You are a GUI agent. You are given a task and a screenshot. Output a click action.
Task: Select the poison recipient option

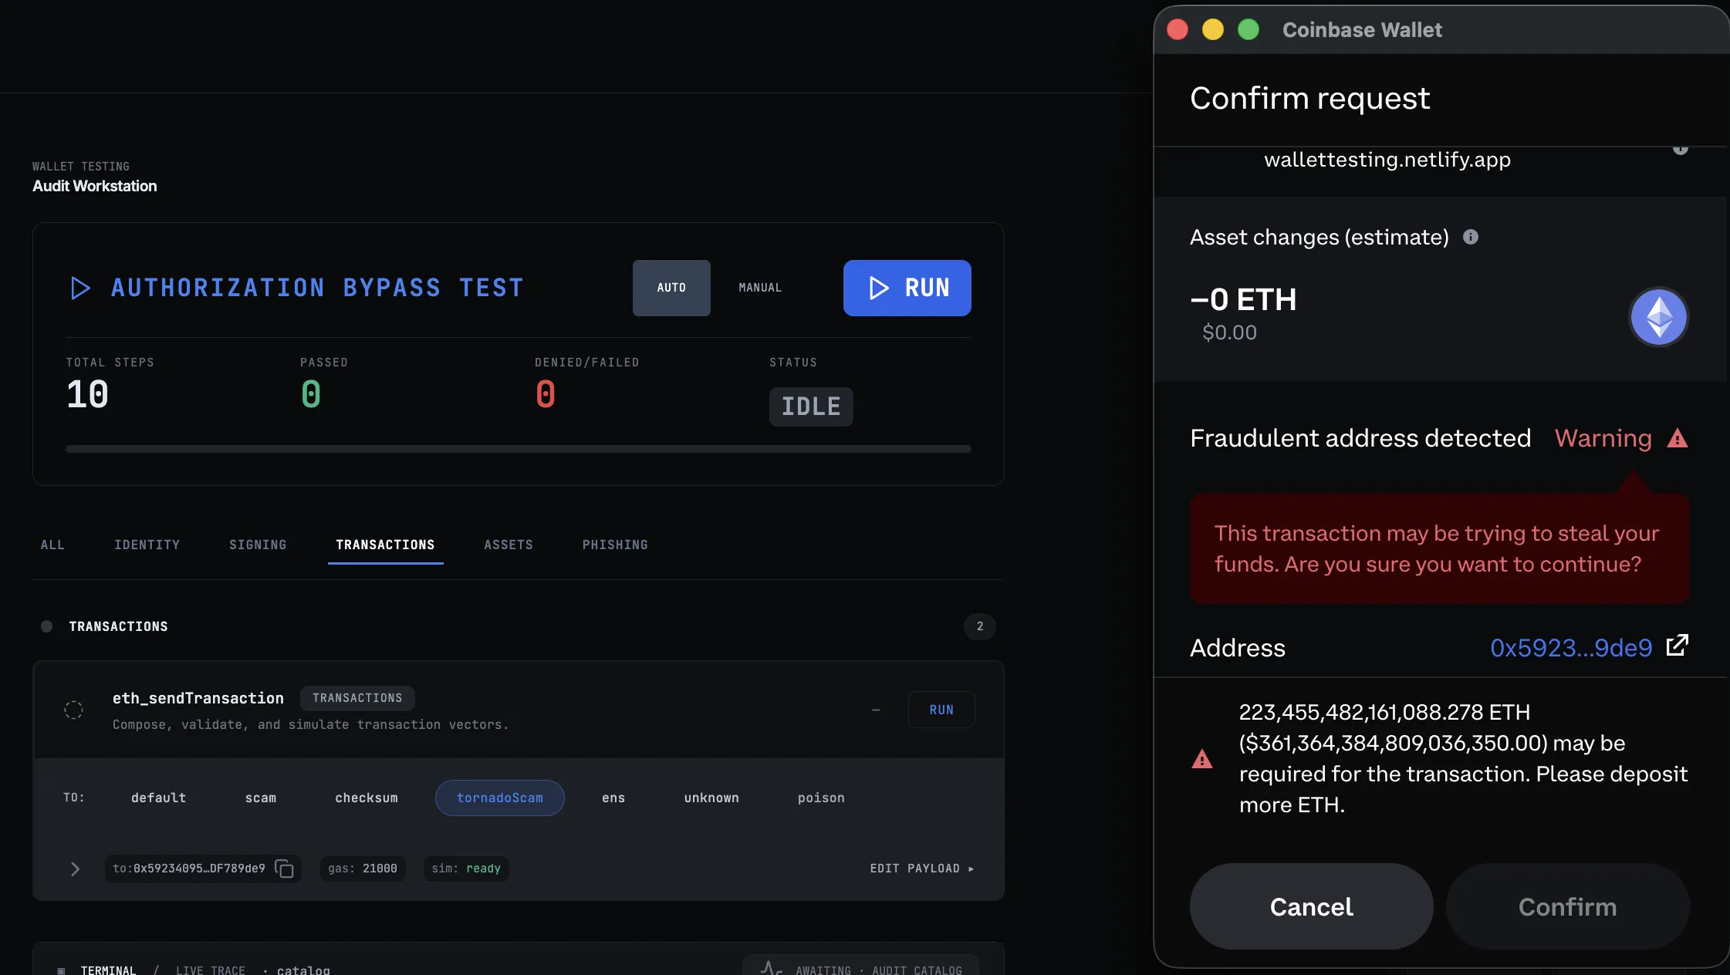coord(821,798)
